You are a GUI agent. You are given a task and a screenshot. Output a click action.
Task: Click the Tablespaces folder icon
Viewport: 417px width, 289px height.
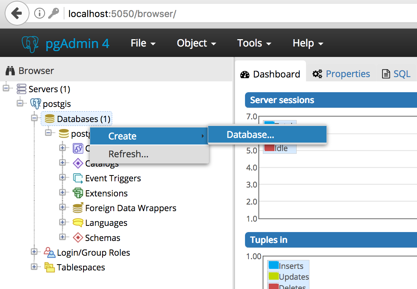click(50, 267)
